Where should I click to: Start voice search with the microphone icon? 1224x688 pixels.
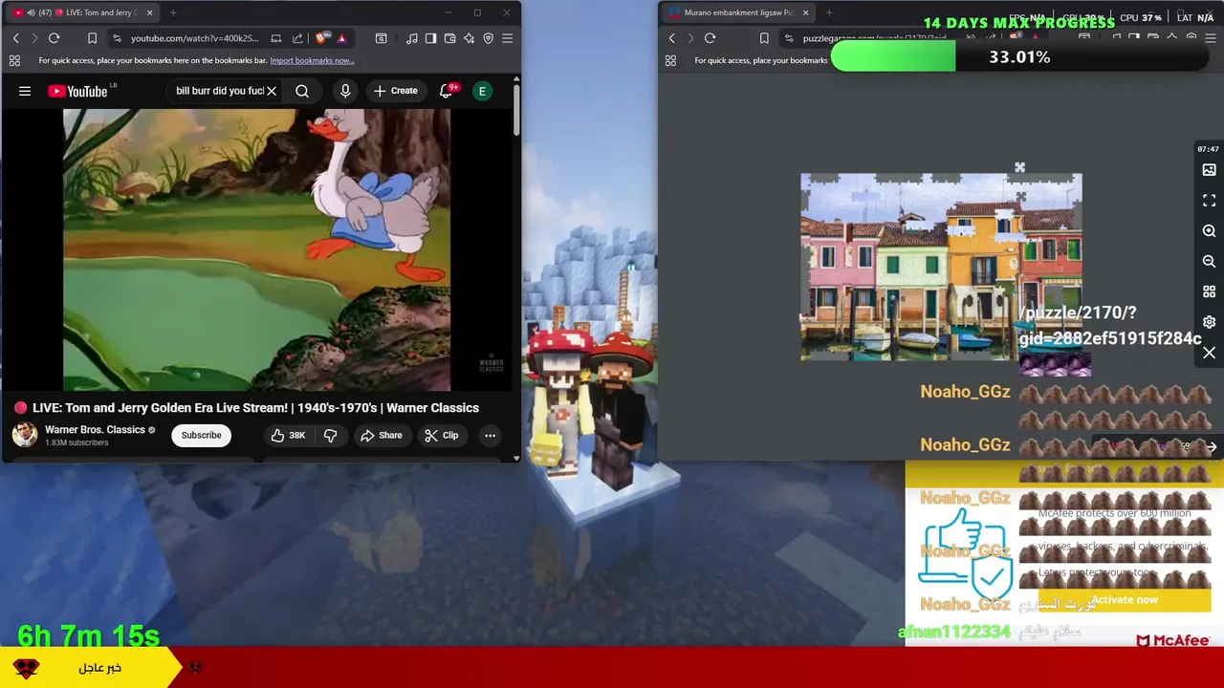click(x=345, y=91)
